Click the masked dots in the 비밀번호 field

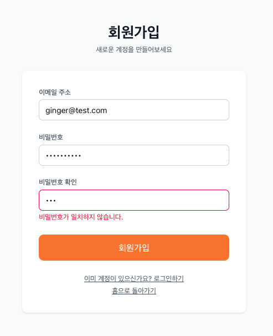pos(63,156)
